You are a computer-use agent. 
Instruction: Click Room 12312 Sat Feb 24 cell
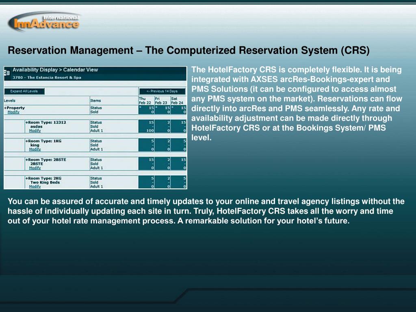point(179,127)
